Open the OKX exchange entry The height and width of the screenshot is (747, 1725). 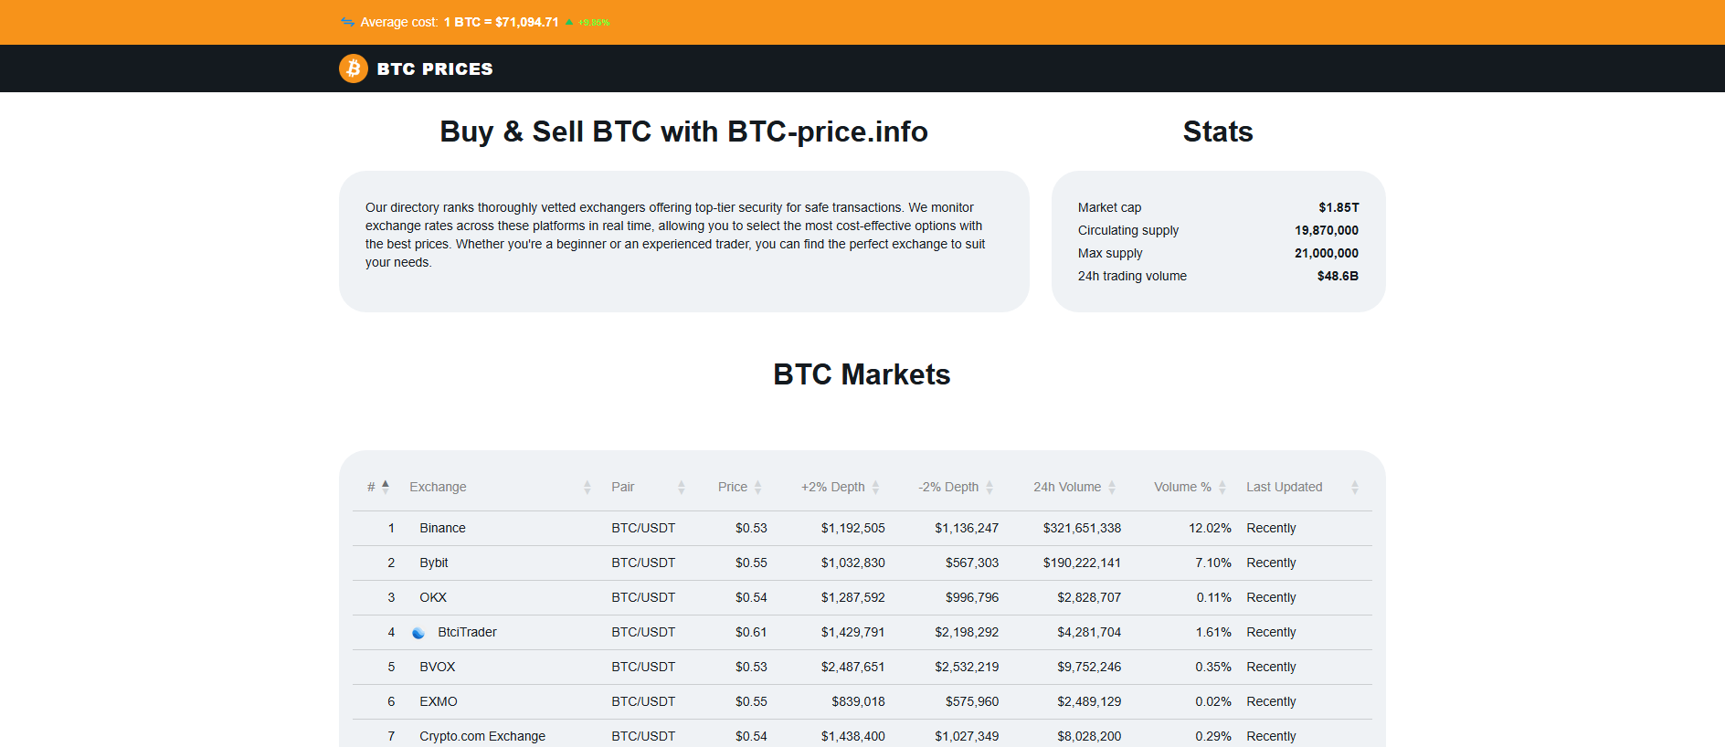pyautogui.click(x=433, y=597)
